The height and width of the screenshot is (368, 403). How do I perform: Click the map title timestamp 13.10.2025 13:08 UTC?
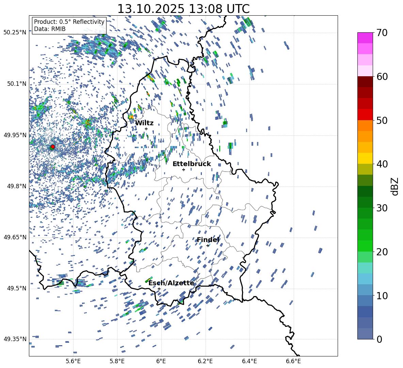pyautogui.click(x=183, y=9)
